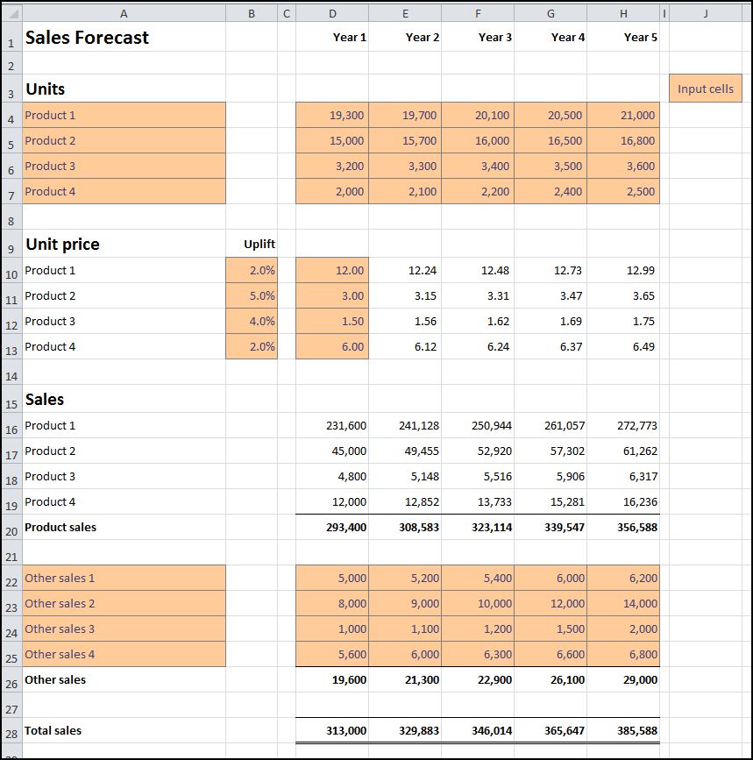Viewport: 753px width, 760px height.
Task: Select column B header
Action: pos(252,14)
